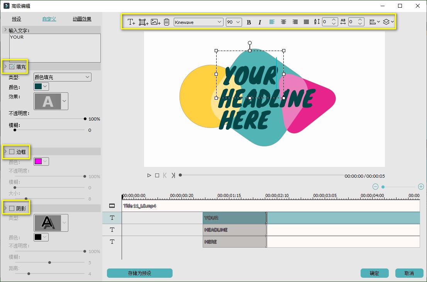Screen dimensions: 427x282
Task: Click the add shape icon
Action: click(144, 22)
